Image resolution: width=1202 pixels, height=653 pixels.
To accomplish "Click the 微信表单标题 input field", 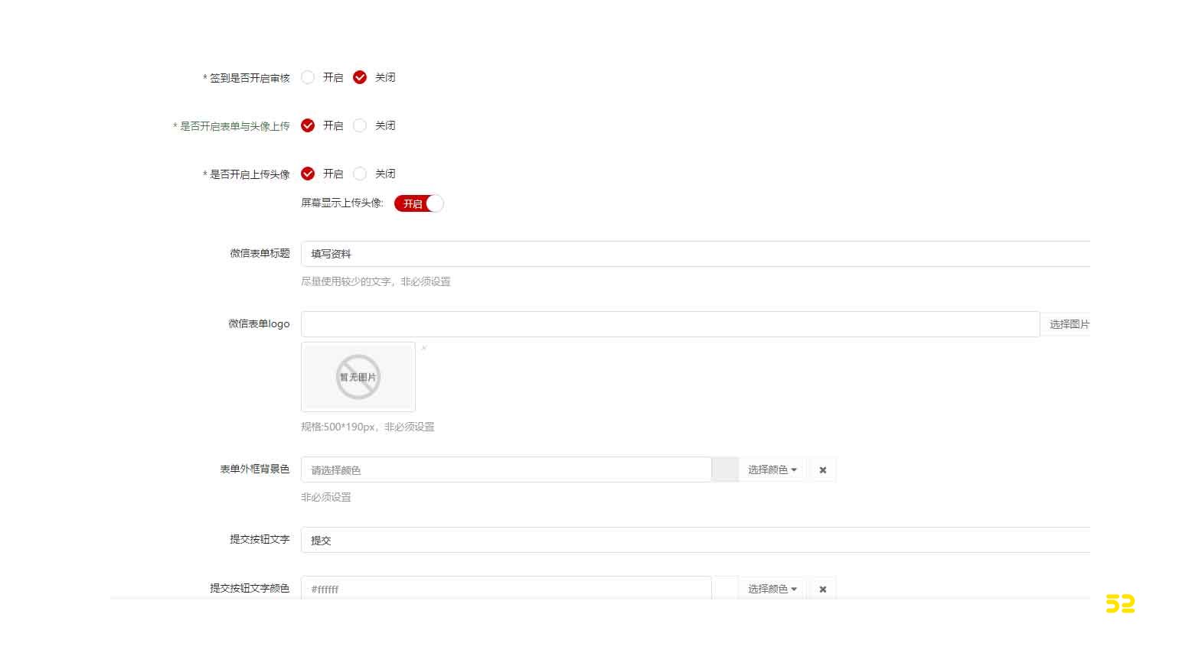I will point(695,254).
